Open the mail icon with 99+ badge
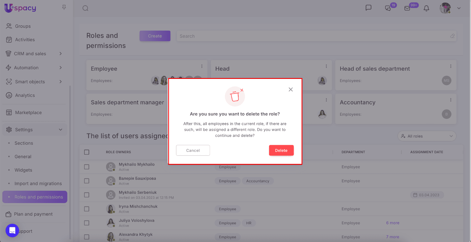471x242 pixels. 407,8
